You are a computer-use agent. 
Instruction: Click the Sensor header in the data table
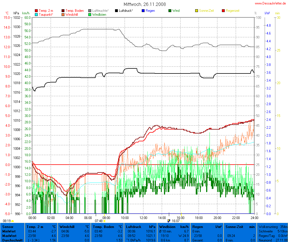8,227
